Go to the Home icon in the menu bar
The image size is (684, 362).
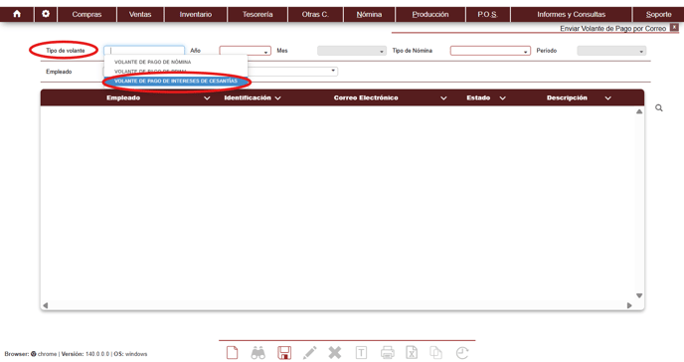click(17, 14)
